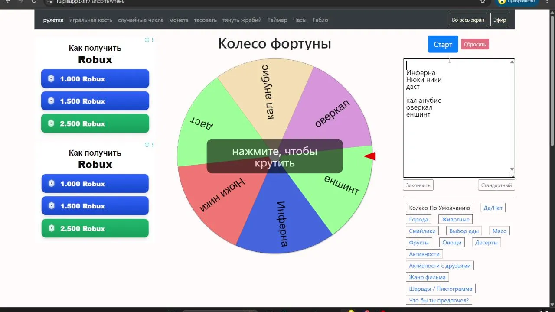
Task: Open the Часы page
Action: (x=300, y=20)
